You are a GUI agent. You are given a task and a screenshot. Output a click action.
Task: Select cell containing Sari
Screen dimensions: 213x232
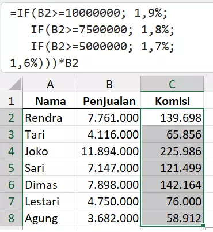tap(50, 167)
